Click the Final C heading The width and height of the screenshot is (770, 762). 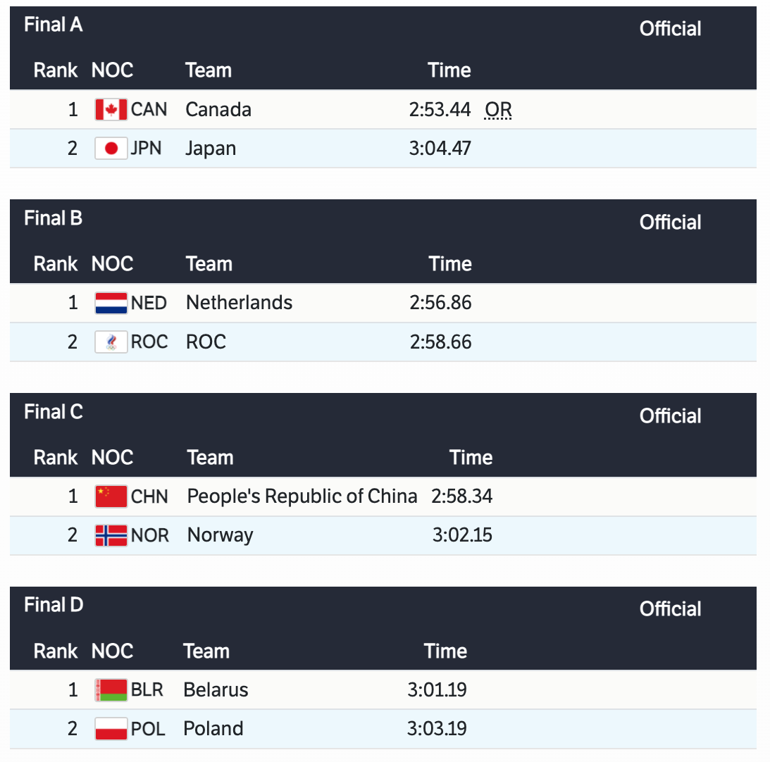[54, 411]
